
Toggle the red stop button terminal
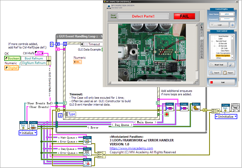(x=167, y=114)
